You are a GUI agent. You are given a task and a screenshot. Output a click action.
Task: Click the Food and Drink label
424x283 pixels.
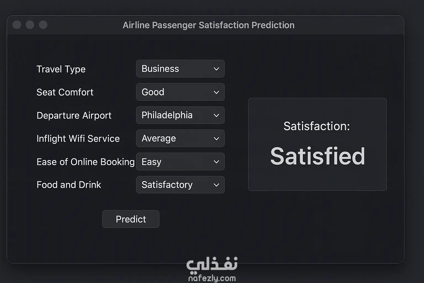point(69,185)
